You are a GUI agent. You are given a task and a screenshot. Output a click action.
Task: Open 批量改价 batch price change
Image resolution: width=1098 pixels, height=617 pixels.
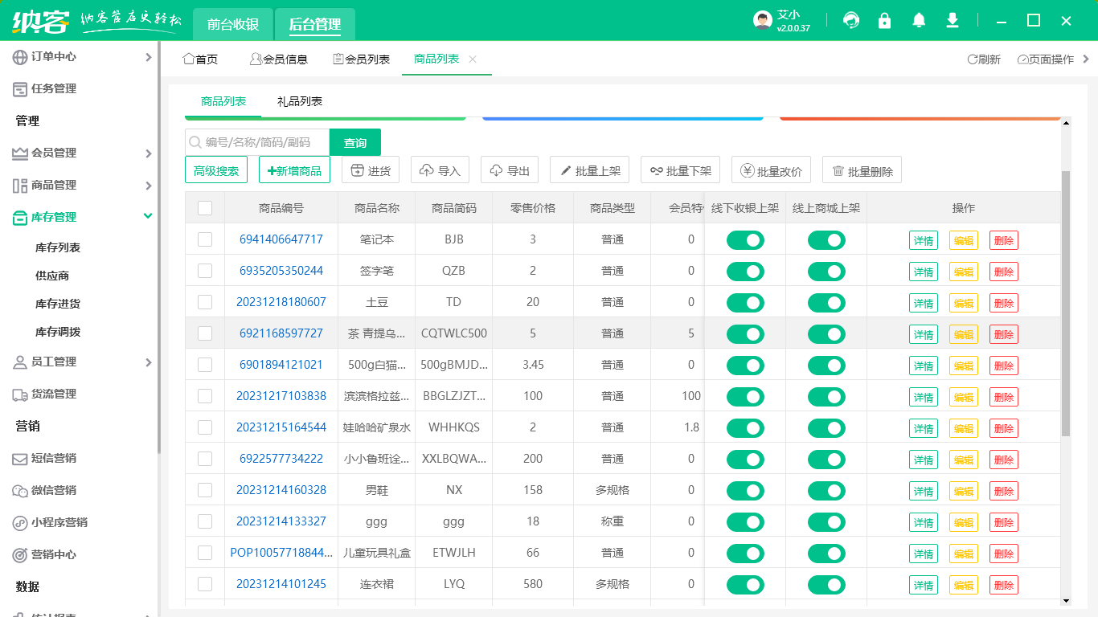(770, 170)
